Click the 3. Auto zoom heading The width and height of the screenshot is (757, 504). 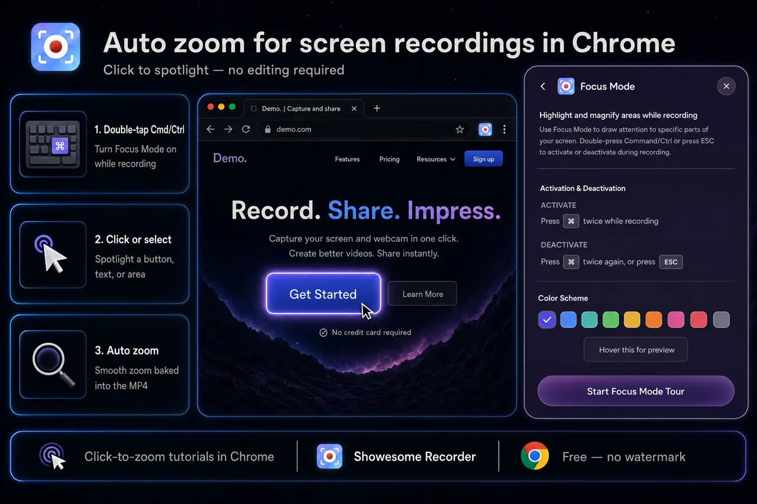coord(127,350)
